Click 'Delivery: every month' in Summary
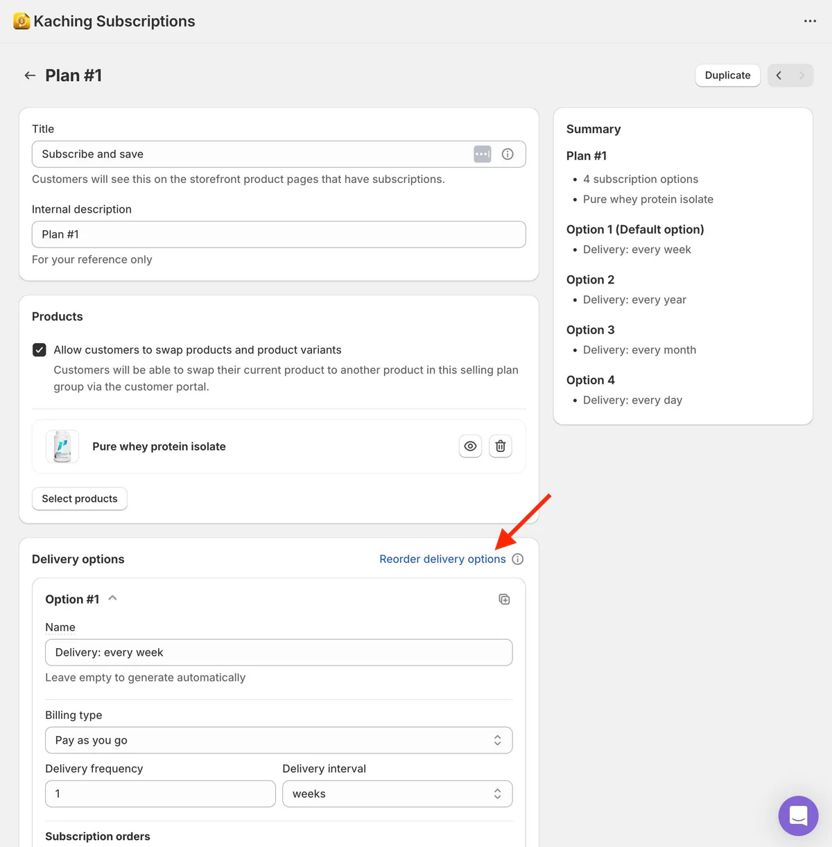This screenshot has width=832, height=847. pyautogui.click(x=639, y=350)
